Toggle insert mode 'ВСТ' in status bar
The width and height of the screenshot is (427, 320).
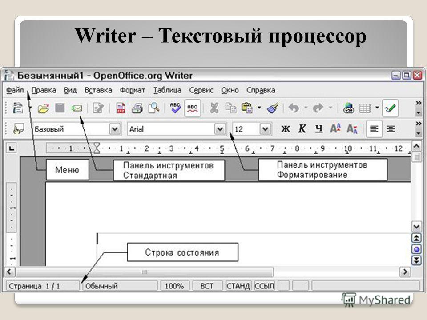tap(207, 286)
